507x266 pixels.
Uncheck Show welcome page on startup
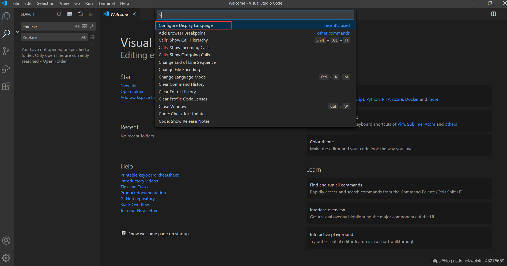[124, 233]
